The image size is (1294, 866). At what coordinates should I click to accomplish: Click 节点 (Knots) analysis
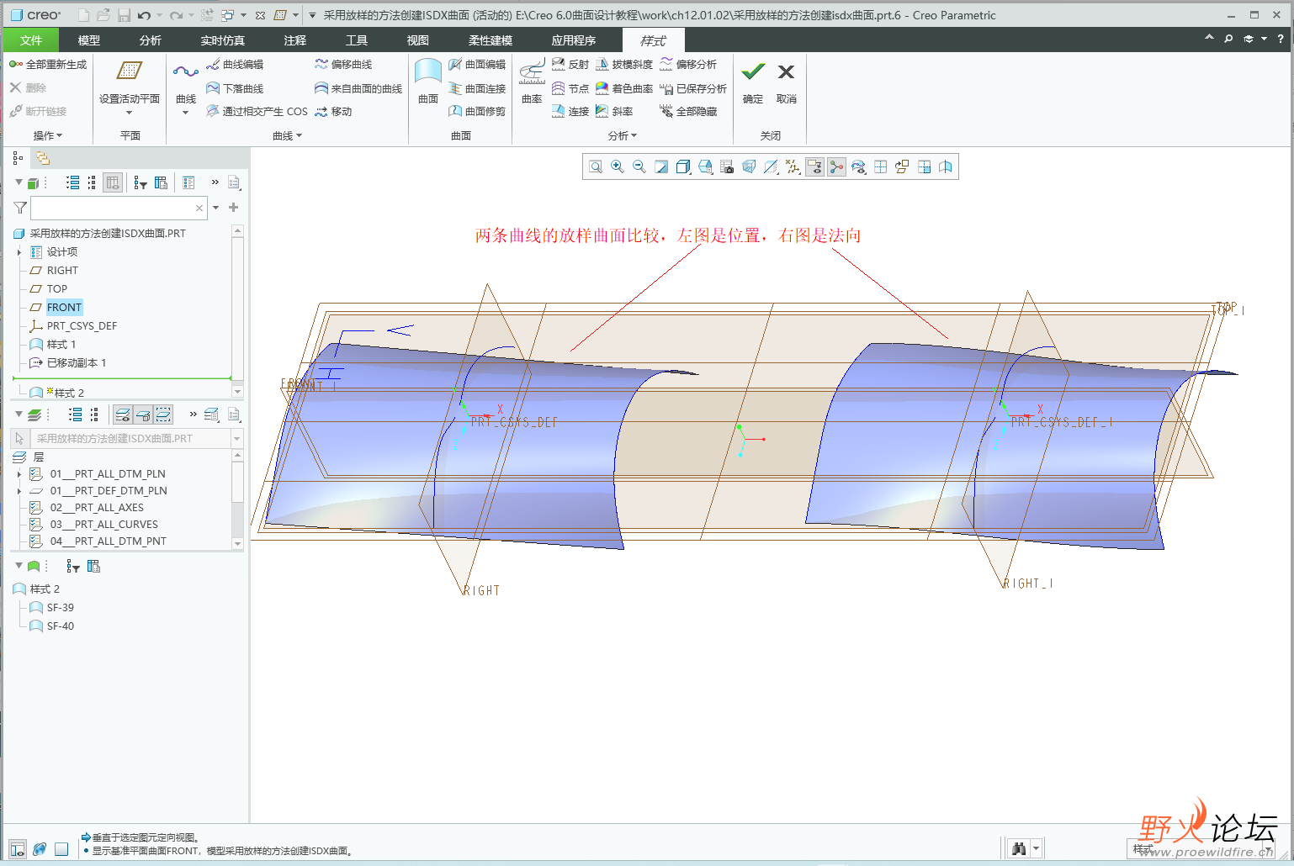(x=570, y=88)
